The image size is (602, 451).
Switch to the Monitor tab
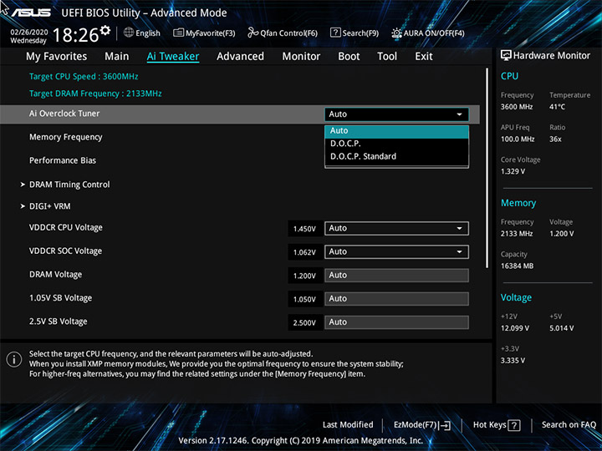tap(301, 57)
